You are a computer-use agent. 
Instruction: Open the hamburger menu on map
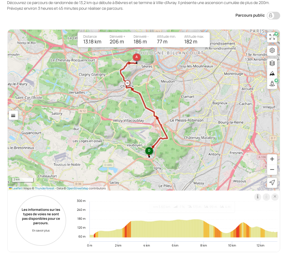pyautogui.click(x=13, y=116)
